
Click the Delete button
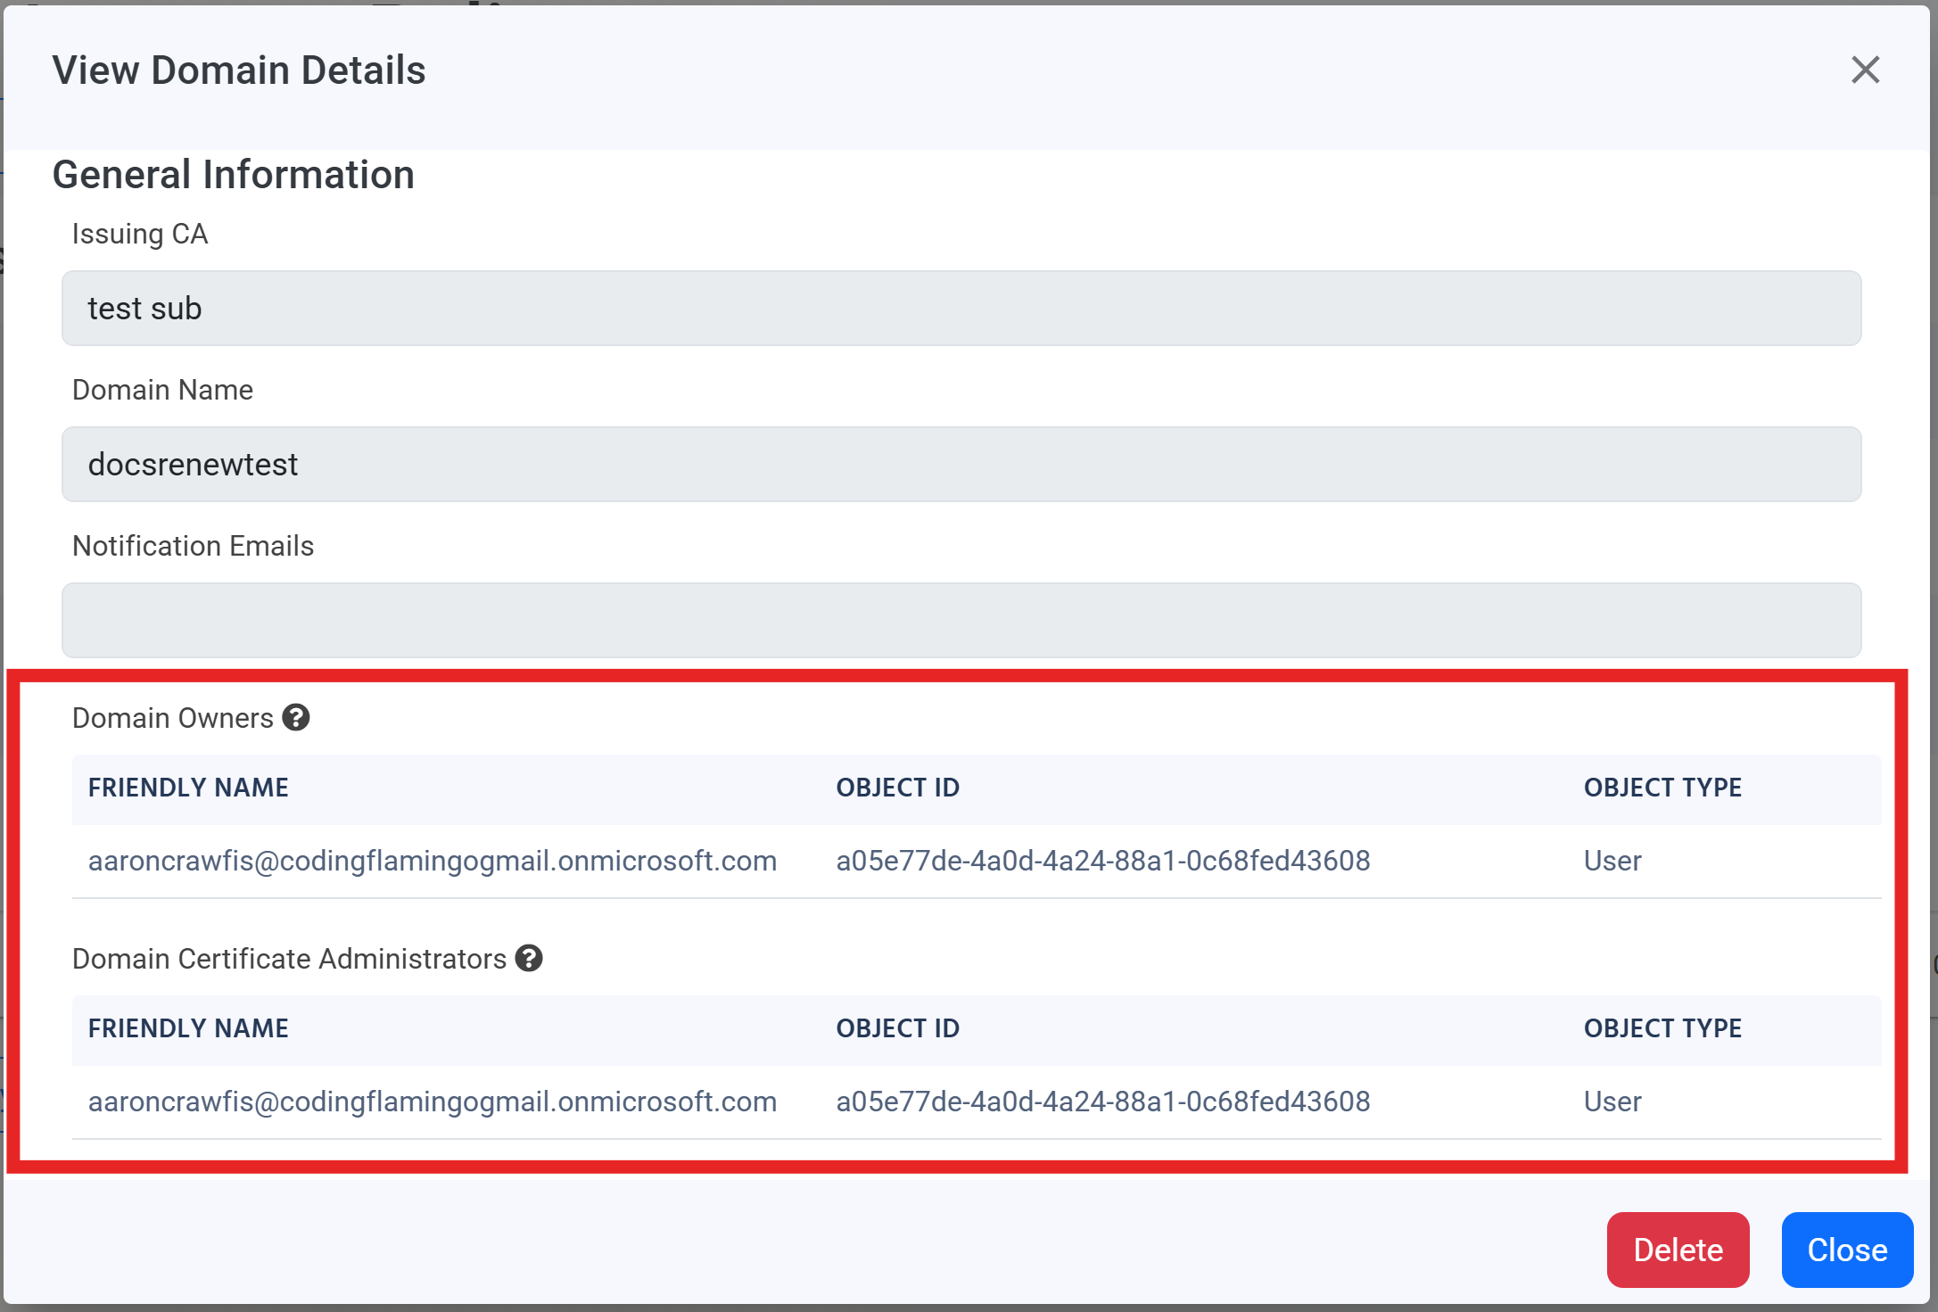pos(1678,1250)
